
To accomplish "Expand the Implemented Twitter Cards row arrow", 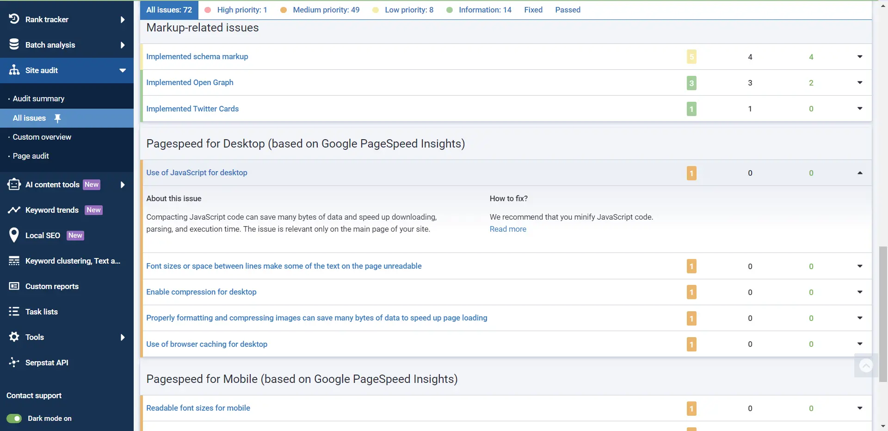I will point(860,108).
